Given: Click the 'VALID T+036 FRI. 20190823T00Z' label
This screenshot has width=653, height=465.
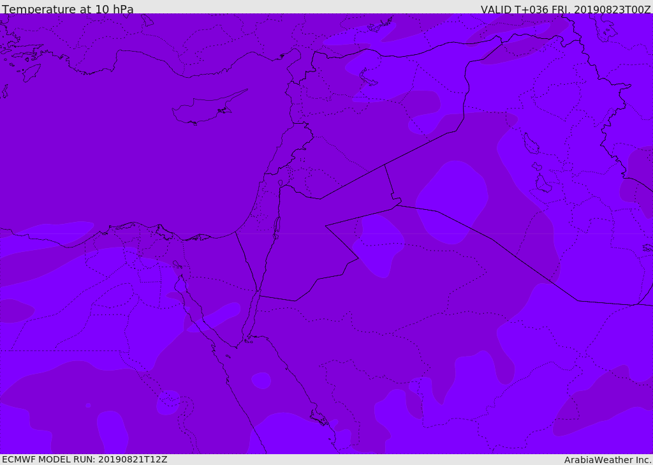Looking at the screenshot, I should point(566,9).
